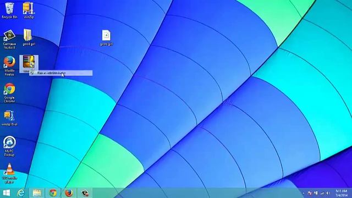Launch Google Chrome from the taskbar
Image resolution: width=352 pixels, height=198 pixels.
[53, 193]
